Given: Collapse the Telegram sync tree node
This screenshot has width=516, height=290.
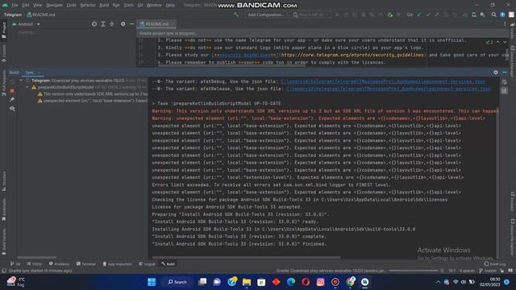Looking at the screenshot, I should 22,81.
